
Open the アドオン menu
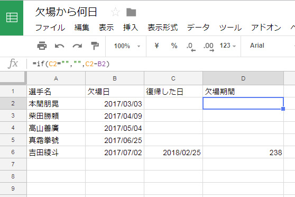266,28
